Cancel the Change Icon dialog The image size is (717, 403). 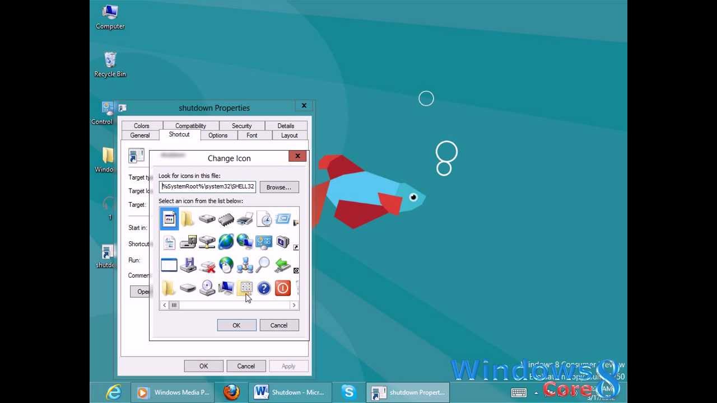(x=279, y=325)
